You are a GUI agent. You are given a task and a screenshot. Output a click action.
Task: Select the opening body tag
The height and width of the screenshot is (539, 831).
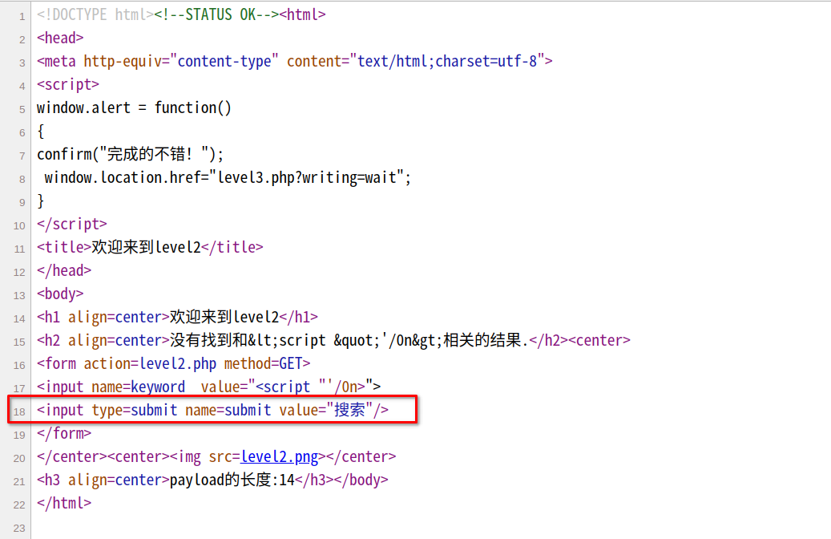coord(60,294)
